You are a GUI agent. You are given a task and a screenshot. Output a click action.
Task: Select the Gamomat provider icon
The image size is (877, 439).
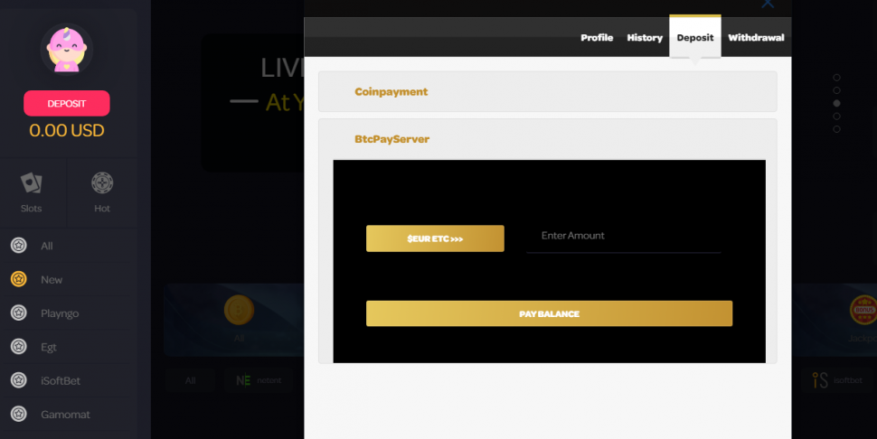pyautogui.click(x=18, y=415)
